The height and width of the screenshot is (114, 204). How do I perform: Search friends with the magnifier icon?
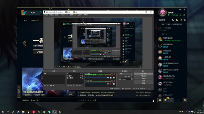[x=185, y=20]
